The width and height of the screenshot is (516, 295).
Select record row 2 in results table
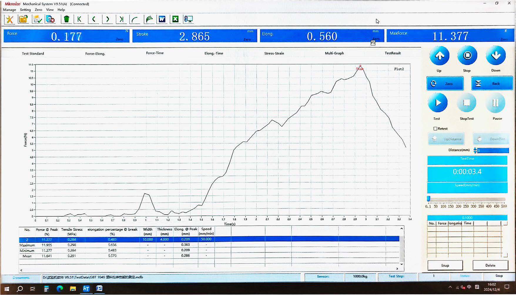point(118,239)
